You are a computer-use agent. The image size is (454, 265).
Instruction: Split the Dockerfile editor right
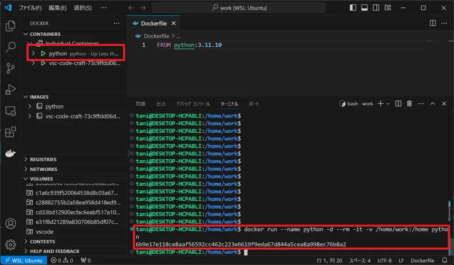432,23
